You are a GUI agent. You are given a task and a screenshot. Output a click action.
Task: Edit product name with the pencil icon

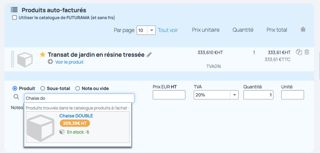[149, 54]
